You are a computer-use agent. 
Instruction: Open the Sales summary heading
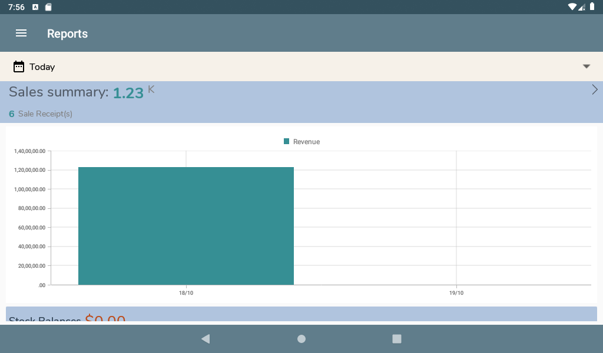58,92
